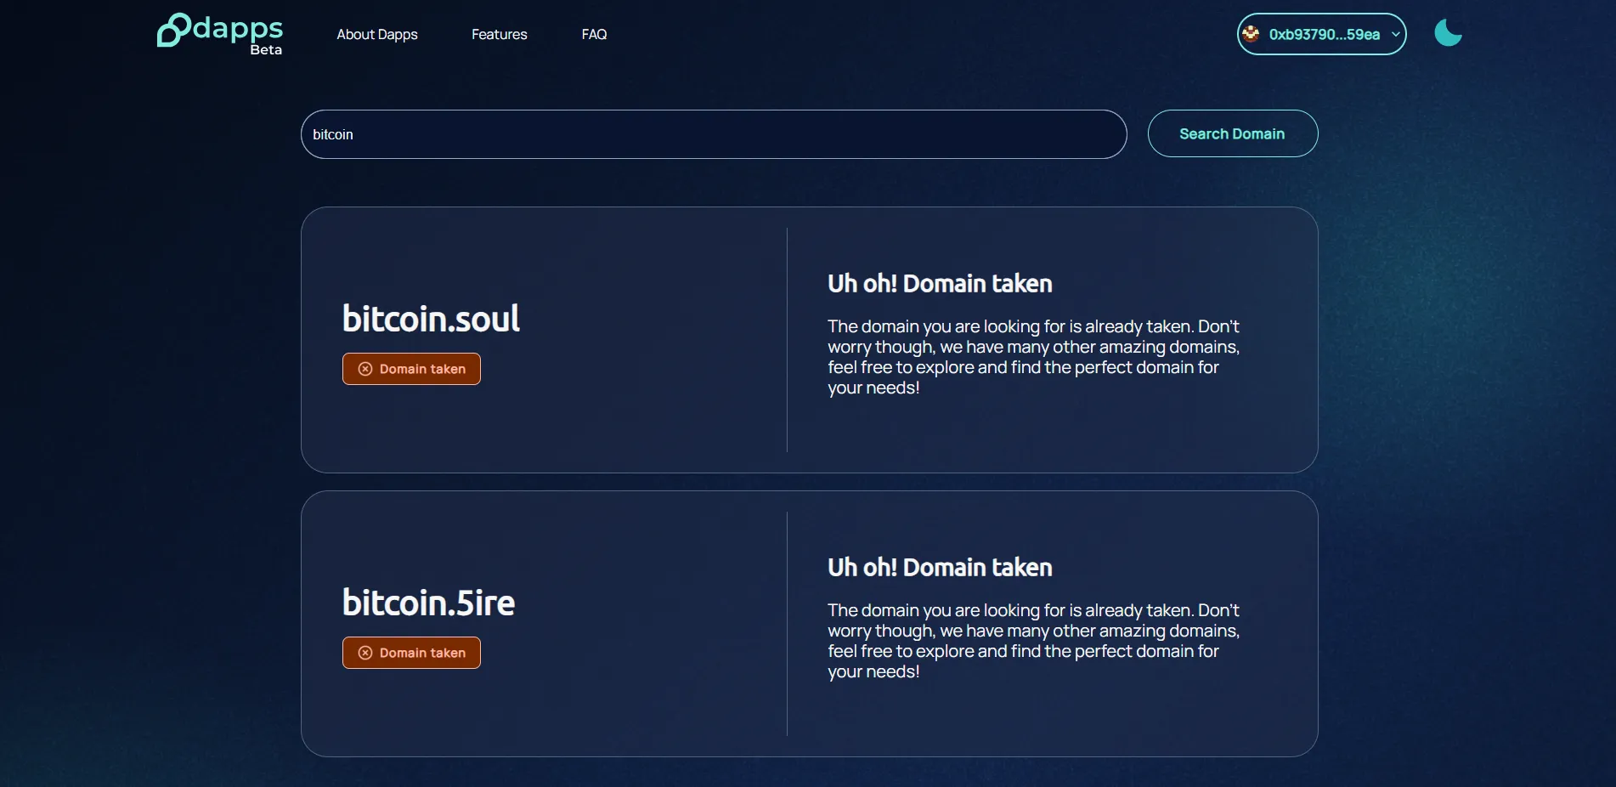This screenshot has height=787, width=1616.
Task: Select the bitcoin.soul domain title
Action: coord(431,319)
